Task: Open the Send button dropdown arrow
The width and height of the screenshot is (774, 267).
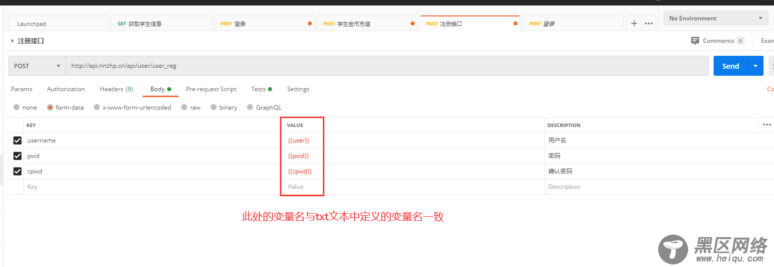Action: pyautogui.click(x=756, y=66)
